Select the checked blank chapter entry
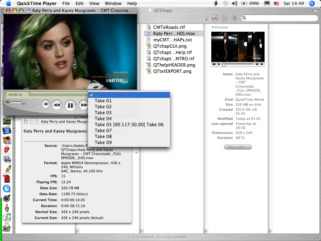This screenshot has width=321, height=241. [x=129, y=95]
